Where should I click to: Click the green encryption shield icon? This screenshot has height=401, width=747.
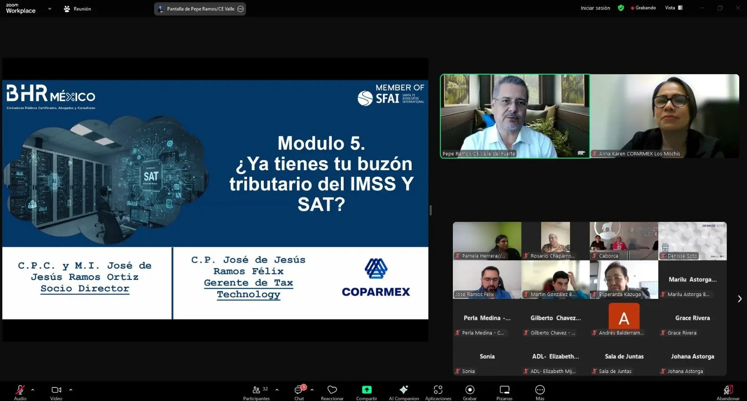tap(621, 8)
